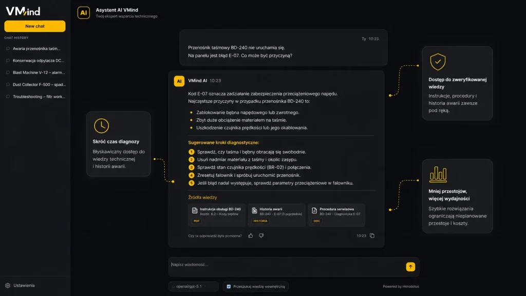This screenshot has height=296, width=526.
Task: Open the VMind logo
Action: coord(23,11)
